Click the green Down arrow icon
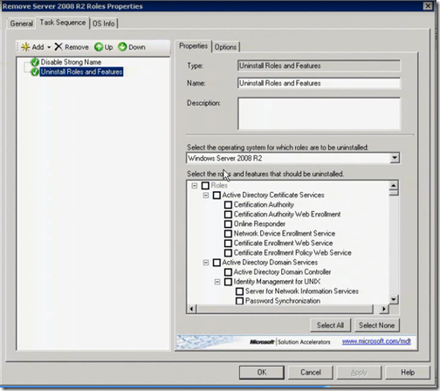 [x=122, y=46]
